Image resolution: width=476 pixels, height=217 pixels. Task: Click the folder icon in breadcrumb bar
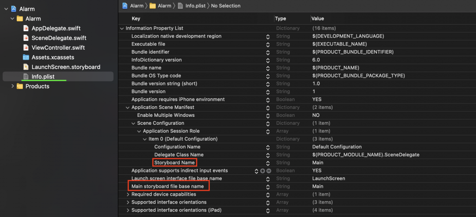click(x=152, y=6)
